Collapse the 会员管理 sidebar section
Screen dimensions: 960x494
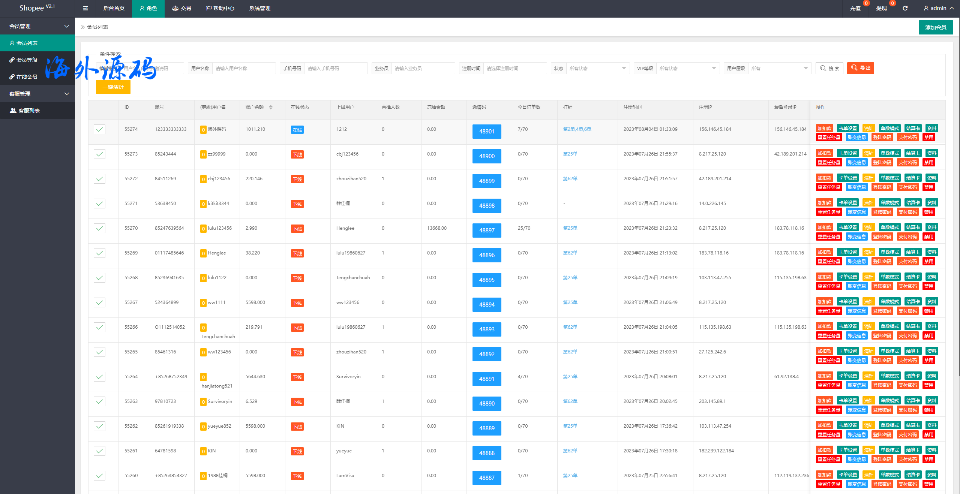37,26
